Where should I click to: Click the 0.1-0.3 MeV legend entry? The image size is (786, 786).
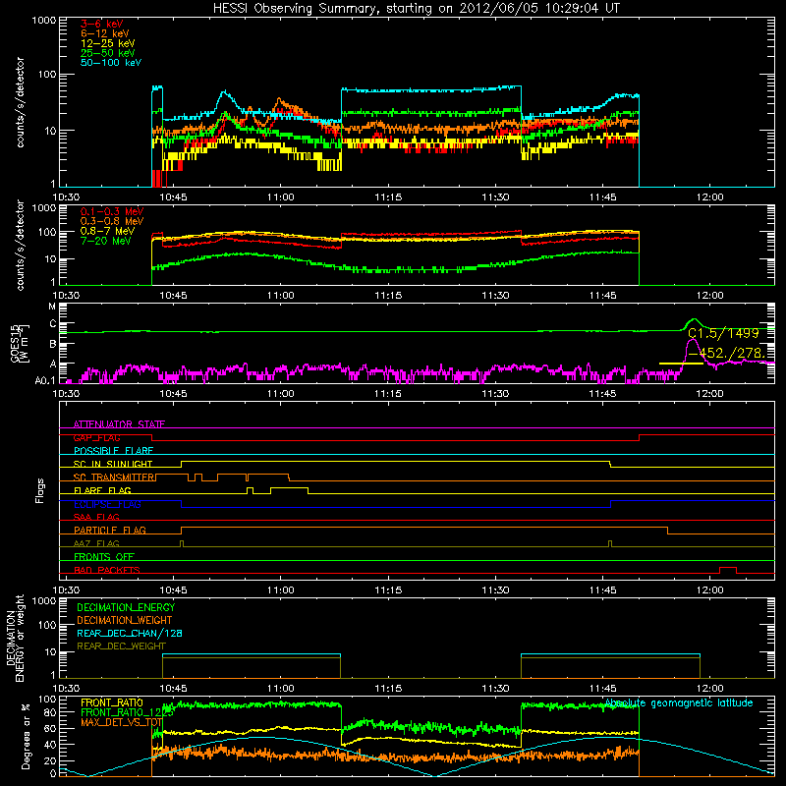112,211
